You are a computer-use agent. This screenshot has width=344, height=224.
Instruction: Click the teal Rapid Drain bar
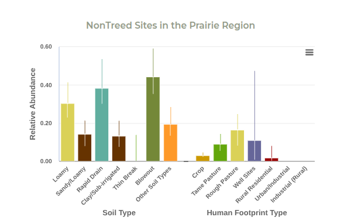(102, 125)
